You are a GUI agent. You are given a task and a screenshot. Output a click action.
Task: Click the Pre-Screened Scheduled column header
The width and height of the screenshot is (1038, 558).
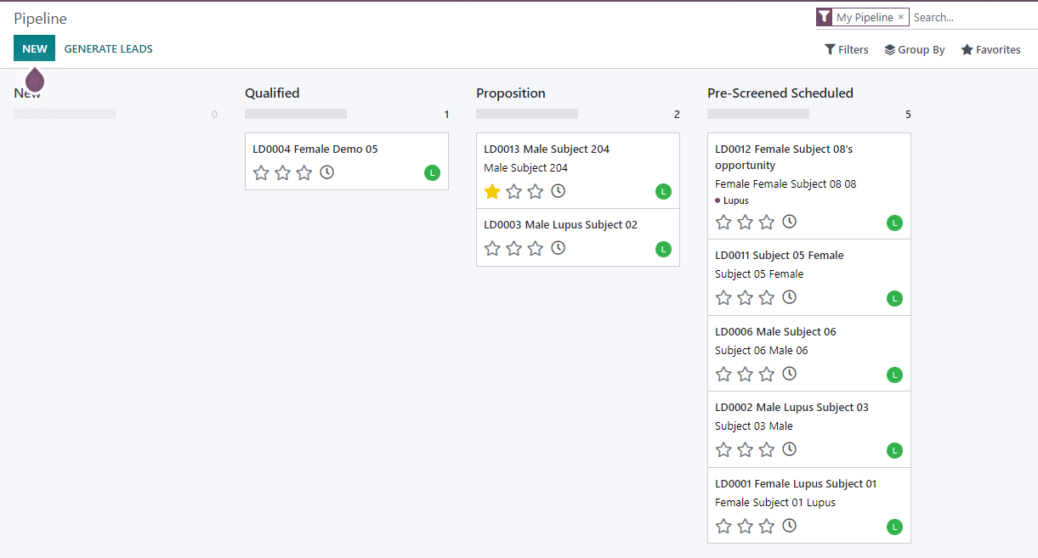[780, 93]
